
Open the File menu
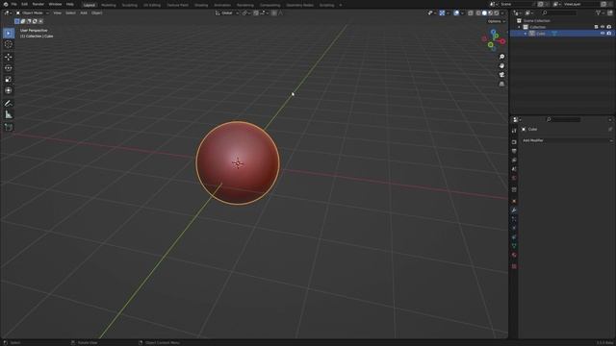click(x=14, y=4)
